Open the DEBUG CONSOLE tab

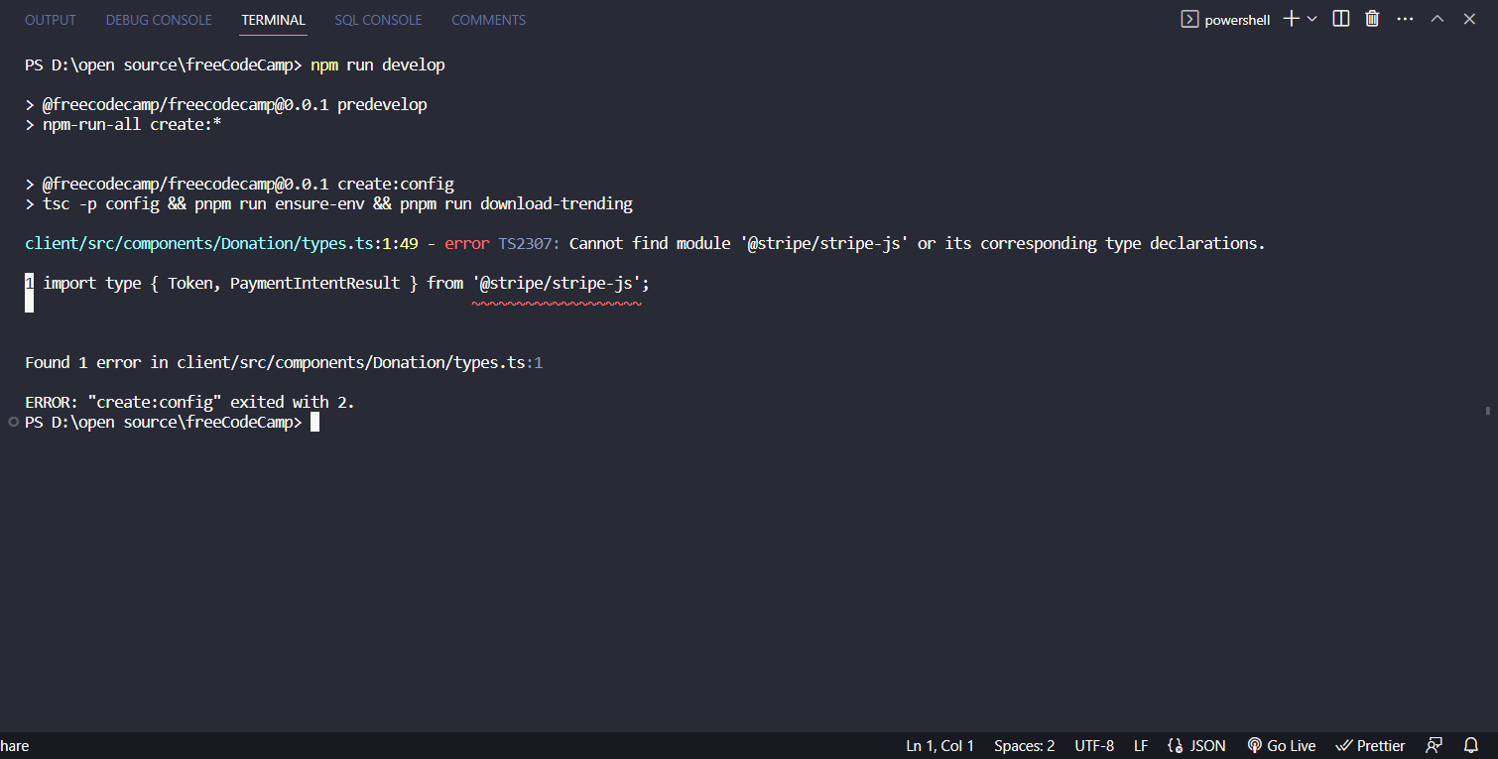pos(158,19)
